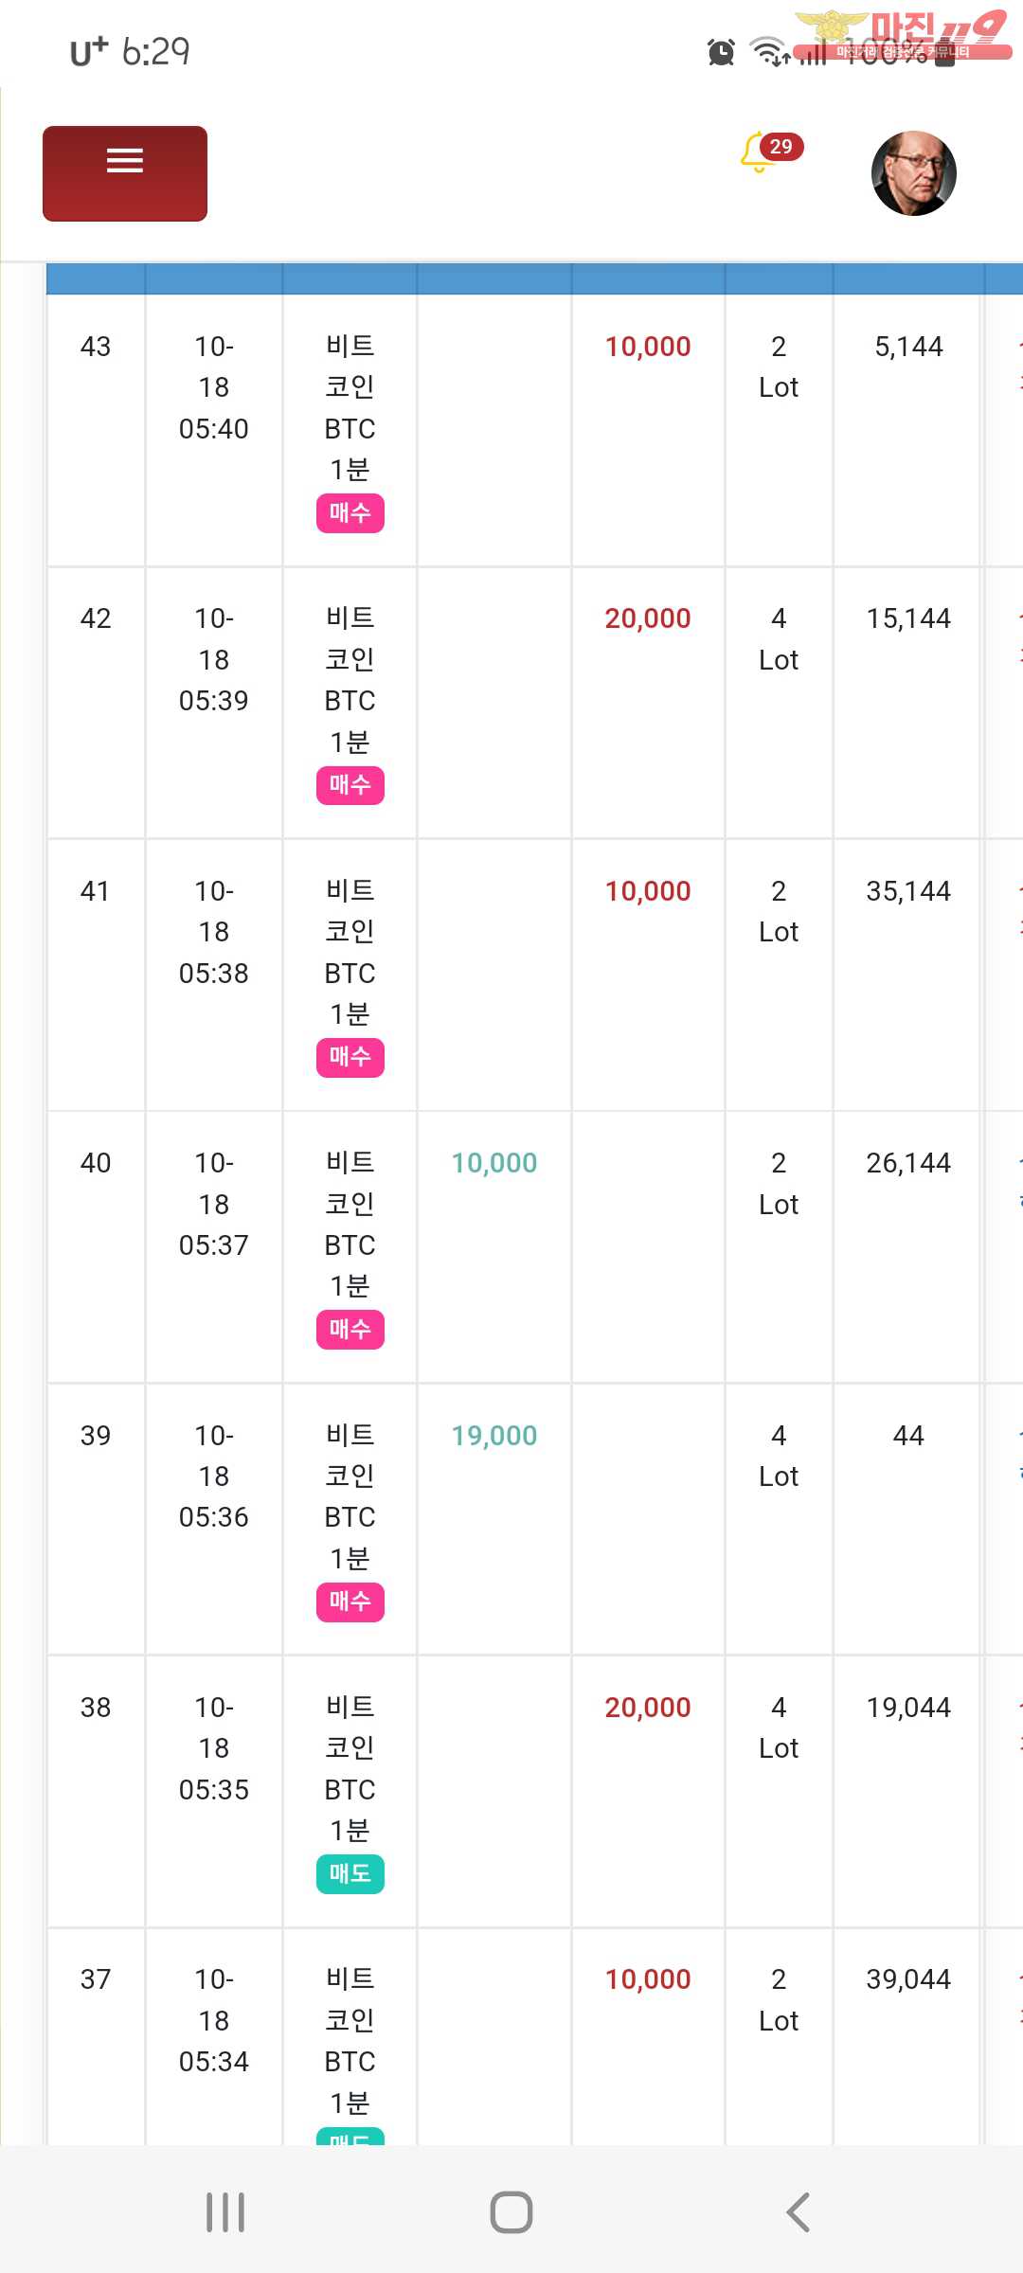1023x2273 pixels.
Task: Tap Android home navigation button
Action: click(x=511, y=2212)
